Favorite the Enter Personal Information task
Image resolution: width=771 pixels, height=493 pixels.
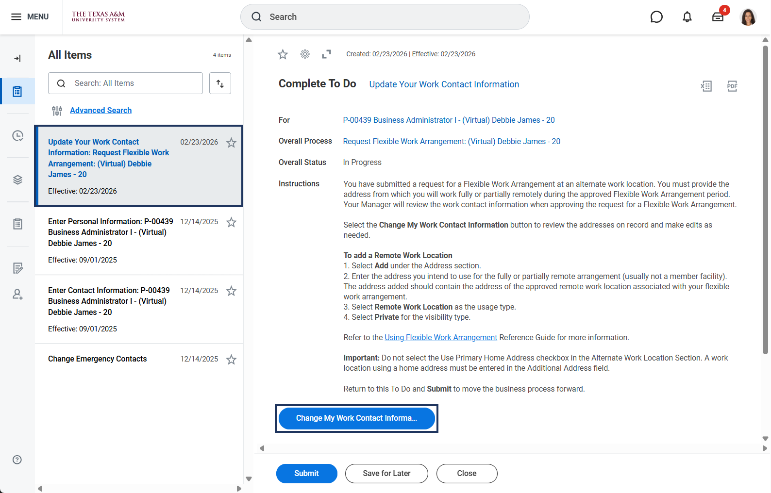(x=232, y=222)
